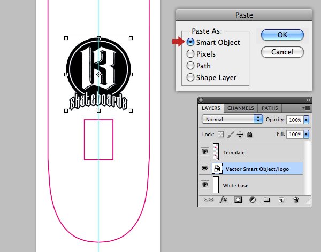321x252 pixels.
Task: Create a new group folder
Action: 266,200
